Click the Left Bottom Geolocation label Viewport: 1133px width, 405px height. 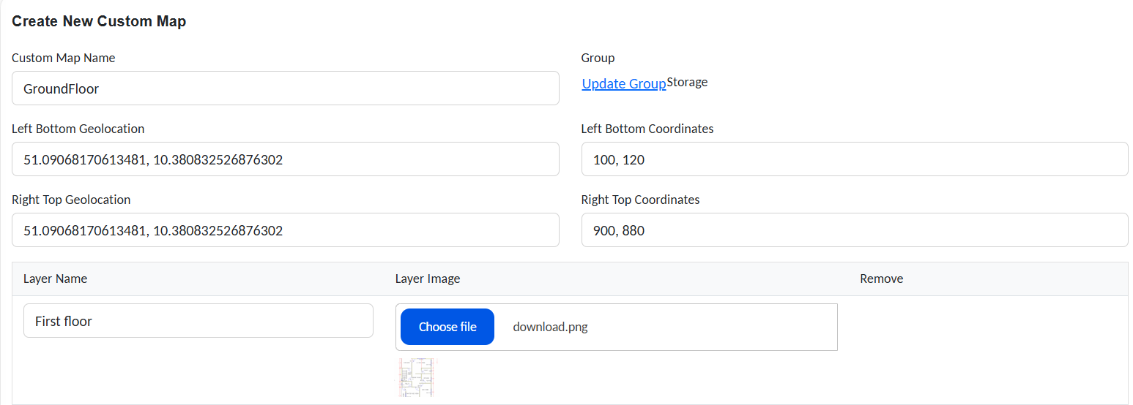pos(78,129)
